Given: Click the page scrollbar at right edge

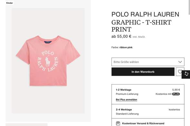Looking at the screenshot, I should pos(189,7).
